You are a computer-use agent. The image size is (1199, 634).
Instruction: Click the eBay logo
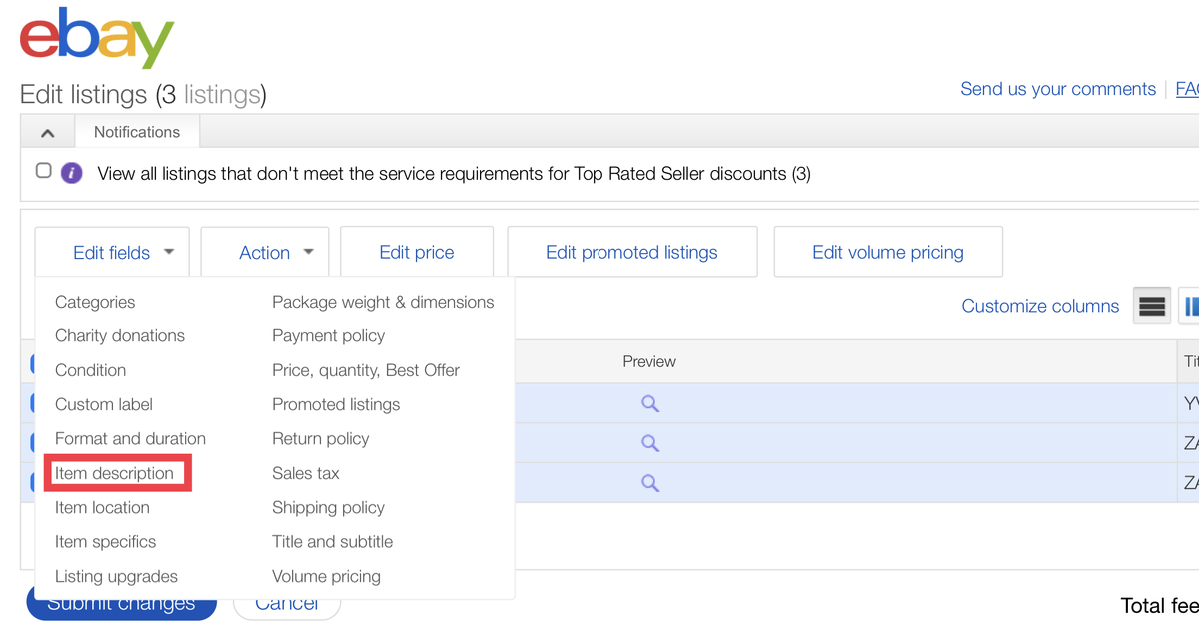97,38
